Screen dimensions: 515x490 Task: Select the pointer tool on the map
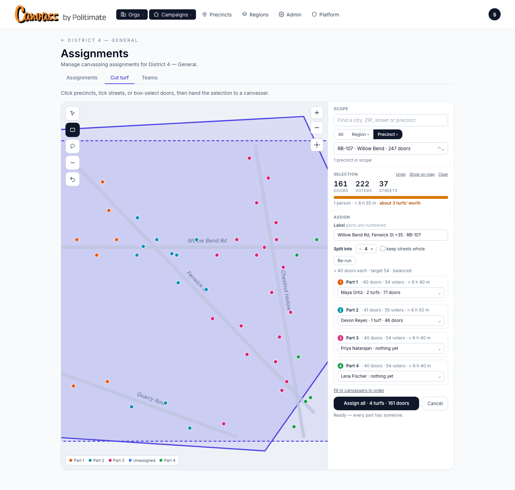[x=73, y=113]
